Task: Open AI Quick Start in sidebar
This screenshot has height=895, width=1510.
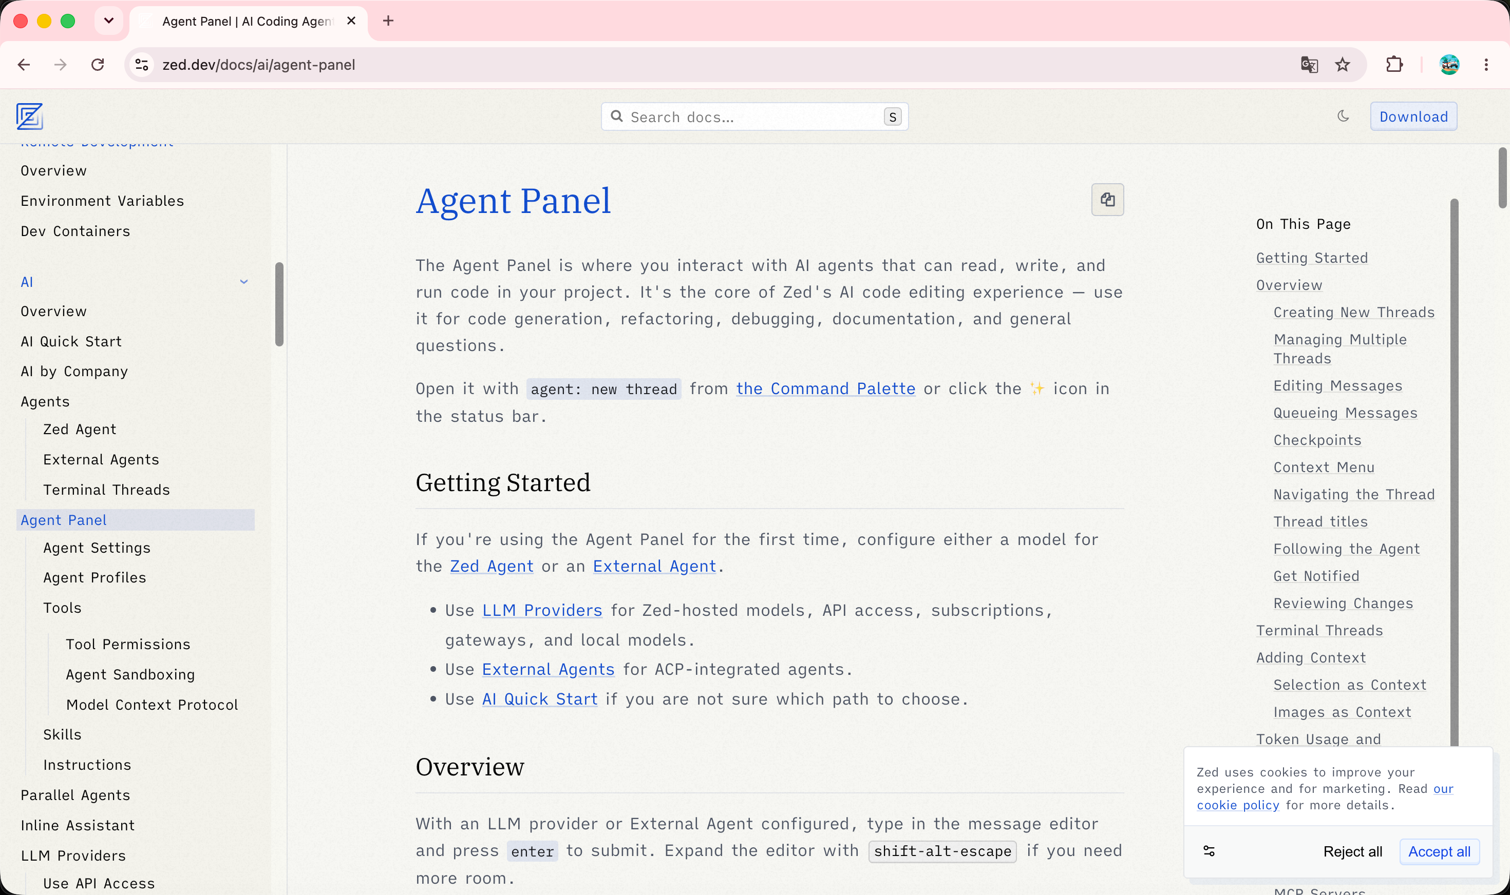Action: coord(71,341)
